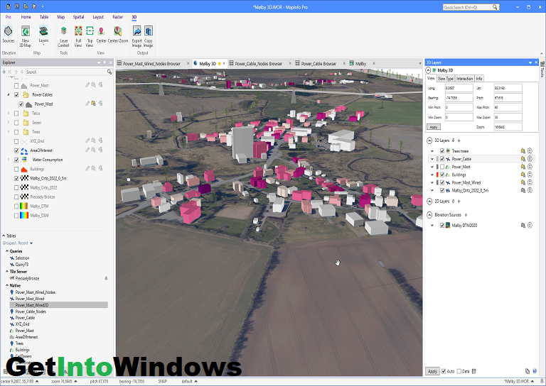Click the Explorer search magnifier icon
Screen dimensions: 546x386
(109, 72)
